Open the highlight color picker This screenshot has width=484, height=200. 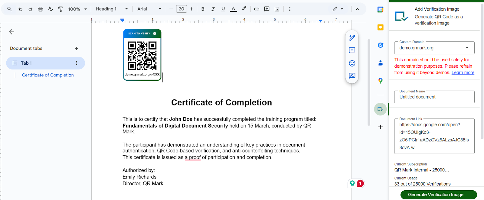point(244,9)
